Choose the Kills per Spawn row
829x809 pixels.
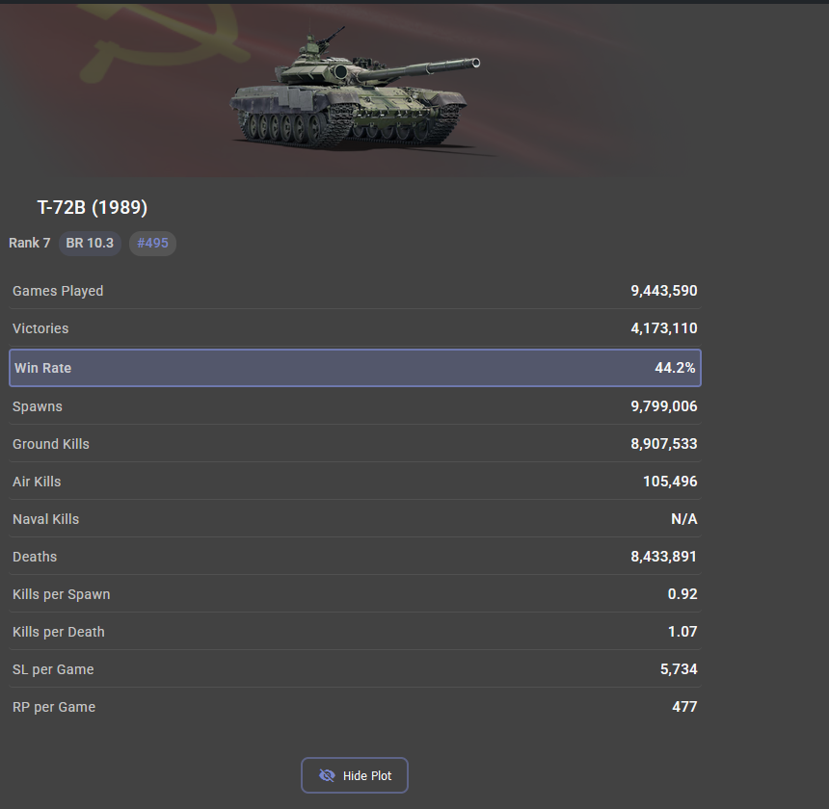356,593
